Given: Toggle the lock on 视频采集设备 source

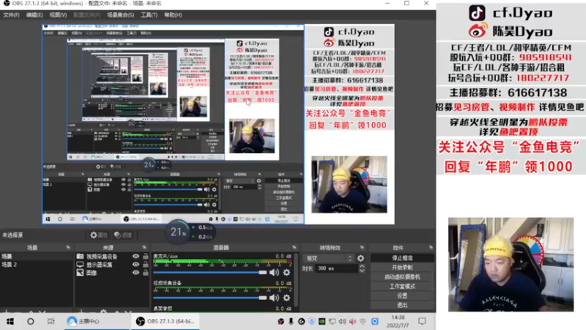Looking at the screenshot, I should point(145,256).
